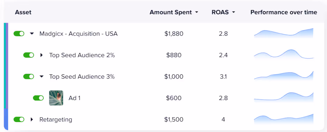The width and height of the screenshot is (327, 132).
Task: Click the Ad 1 performance sparkline
Action: coord(284,97)
